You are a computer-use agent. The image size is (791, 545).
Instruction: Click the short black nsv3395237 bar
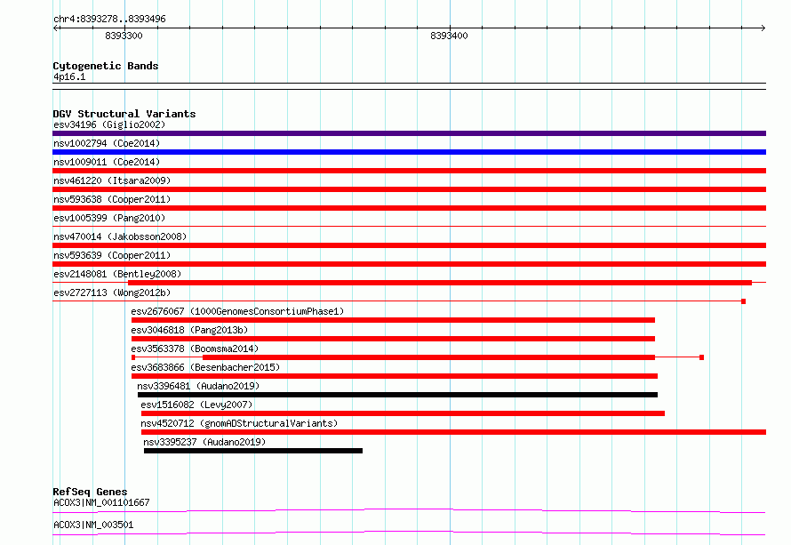point(253,451)
